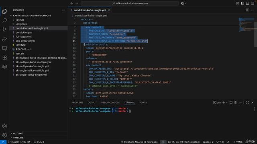
Task: Open errors and warnings count
Action: (39, 142)
